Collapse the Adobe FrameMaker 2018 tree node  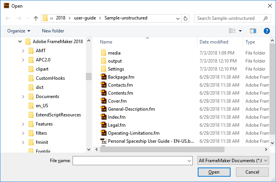point(20,42)
